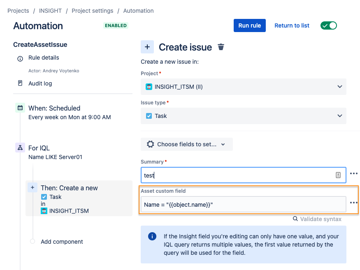This screenshot has height=270, width=360.
Task: Click the gear icon in Choose fields to set
Action: 151,144
